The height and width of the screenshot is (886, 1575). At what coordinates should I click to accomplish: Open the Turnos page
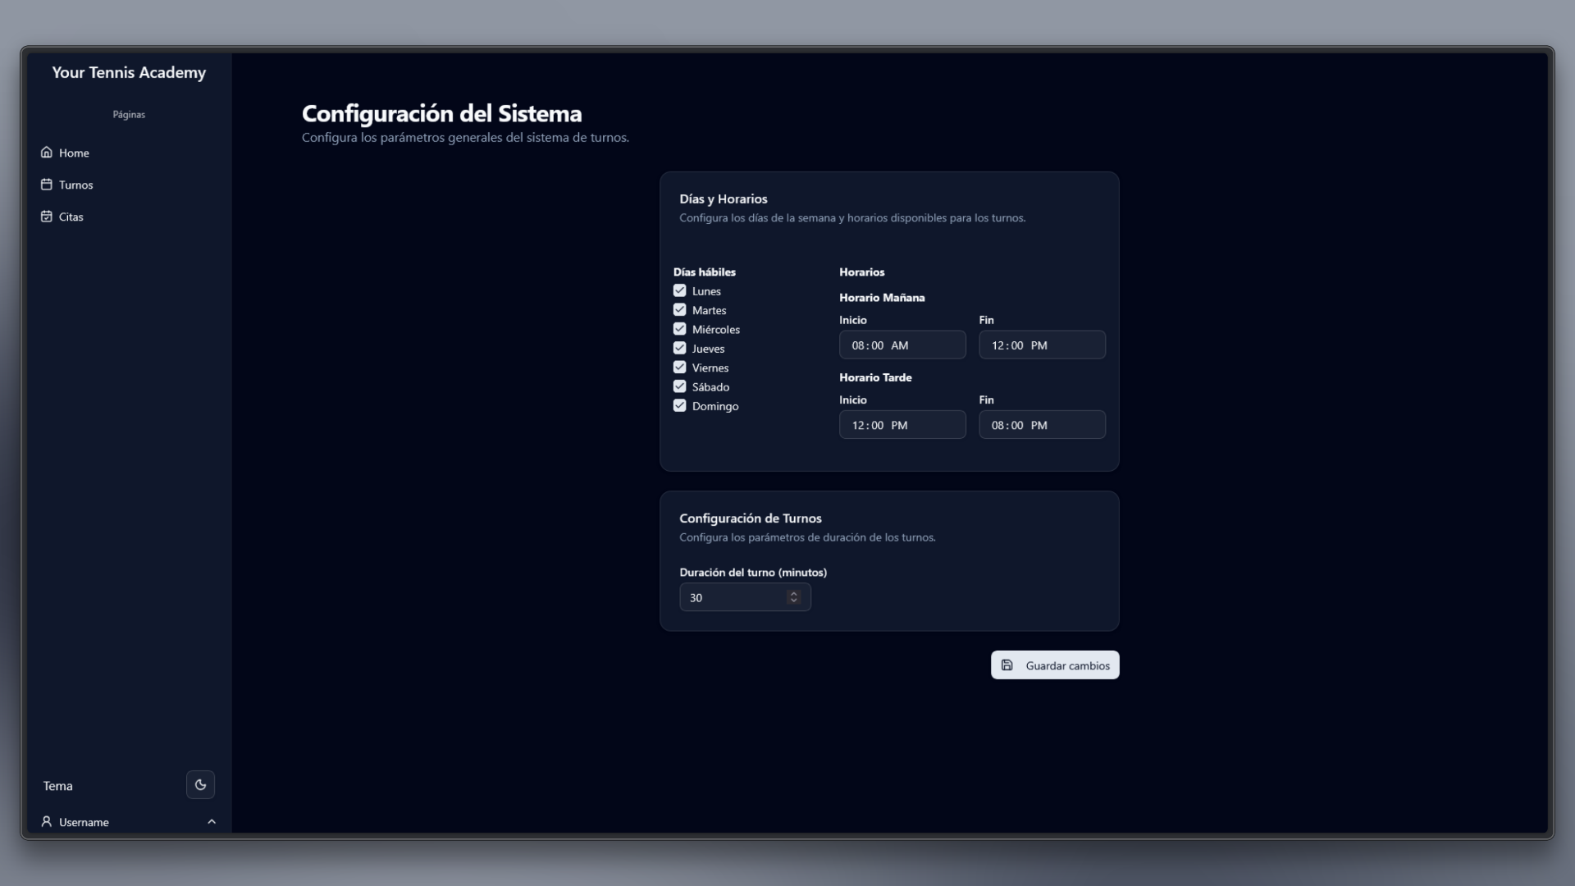click(x=75, y=185)
